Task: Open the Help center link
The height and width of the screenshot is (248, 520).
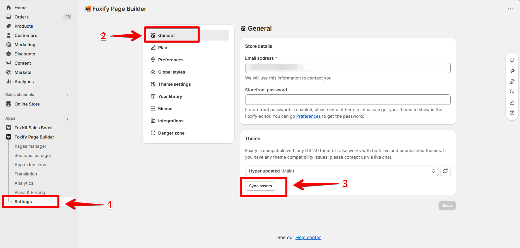Action: pyautogui.click(x=308, y=237)
